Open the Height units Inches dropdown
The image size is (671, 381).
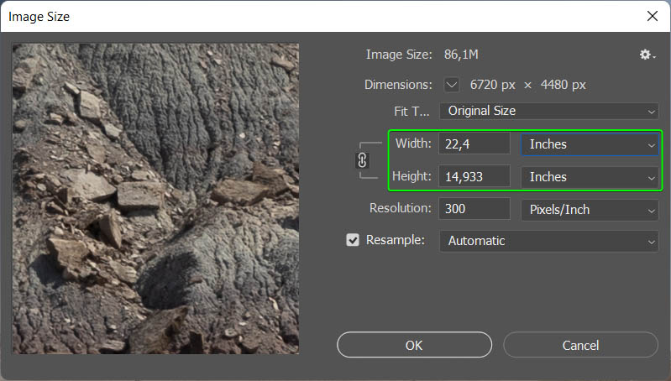590,177
